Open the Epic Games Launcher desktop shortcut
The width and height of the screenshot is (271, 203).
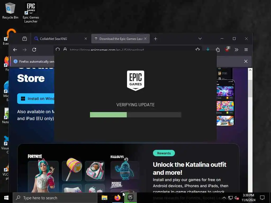pos(31,12)
